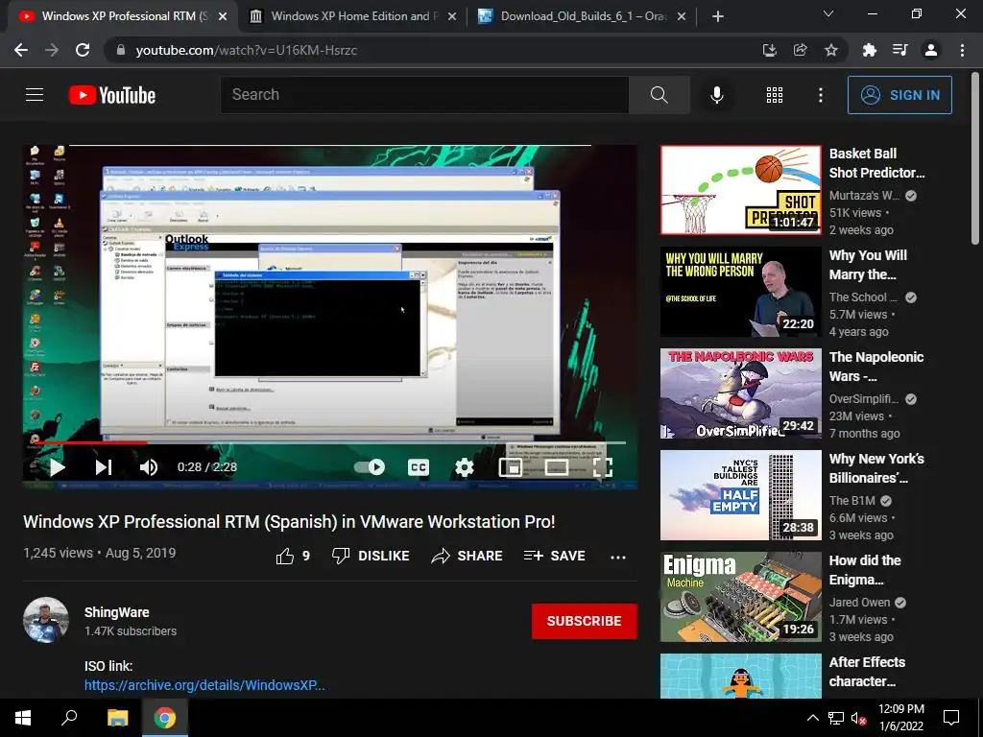
Task: Open Windows Start menu
Action: (x=23, y=718)
